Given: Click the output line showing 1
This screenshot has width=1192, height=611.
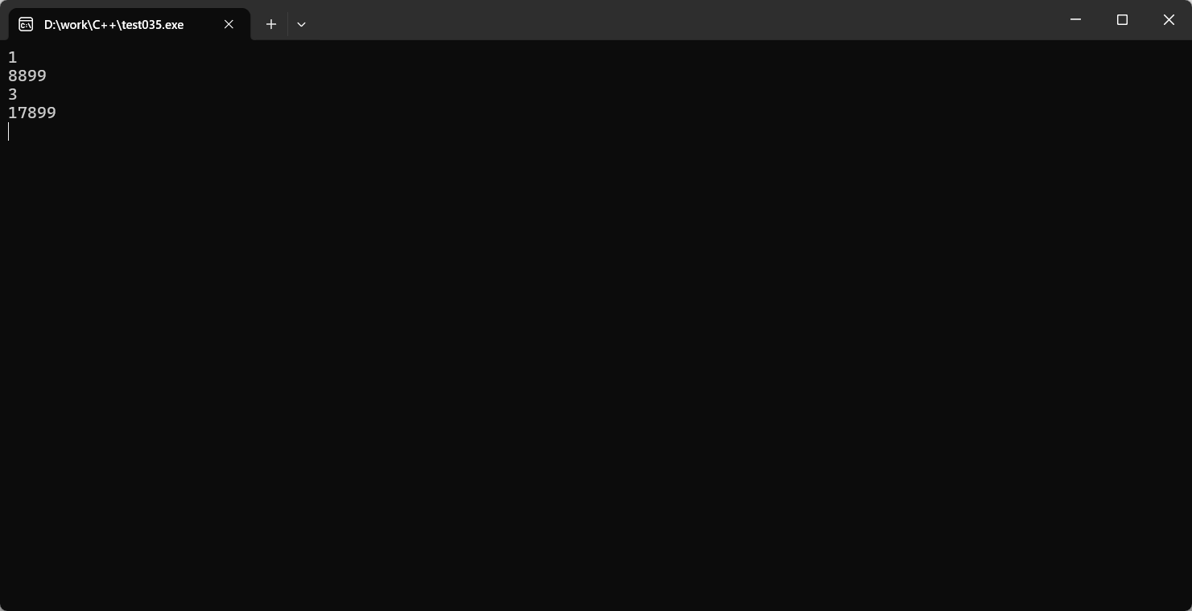Looking at the screenshot, I should click(x=13, y=57).
